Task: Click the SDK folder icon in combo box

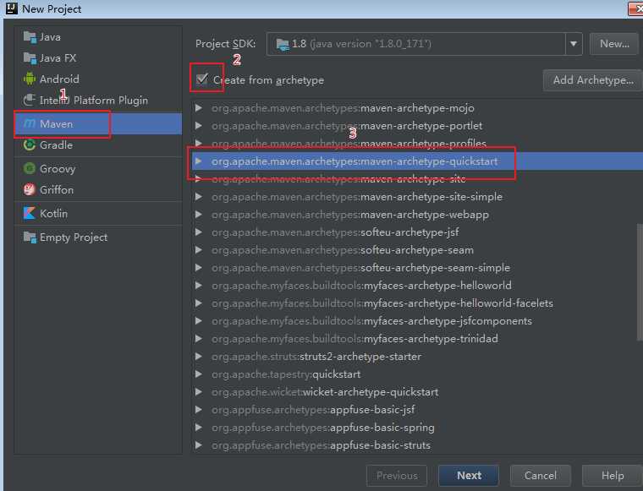Action: [283, 44]
